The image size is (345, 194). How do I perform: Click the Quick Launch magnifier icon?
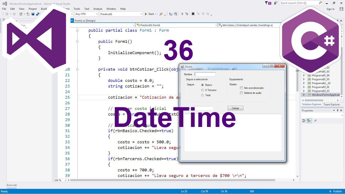click(320, 3)
